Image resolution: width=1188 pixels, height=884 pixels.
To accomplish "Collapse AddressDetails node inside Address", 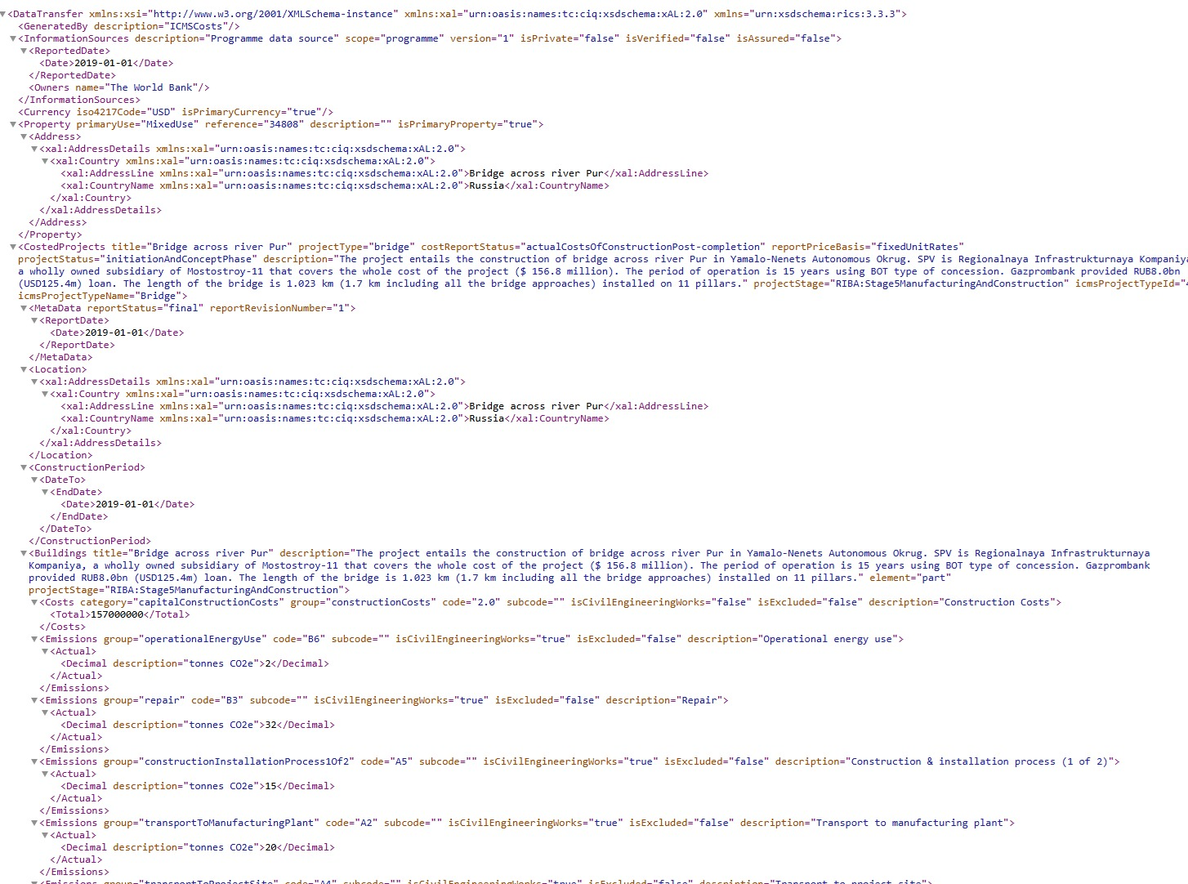I will tap(34, 149).
